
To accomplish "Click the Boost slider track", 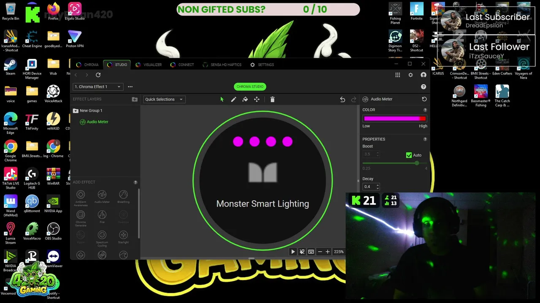I will (394, 163).
